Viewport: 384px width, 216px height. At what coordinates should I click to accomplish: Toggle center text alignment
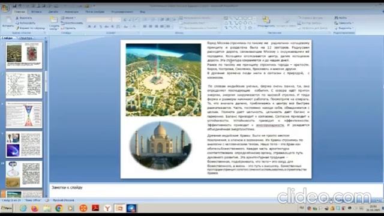pyautogui.click(x=151, y=26)
